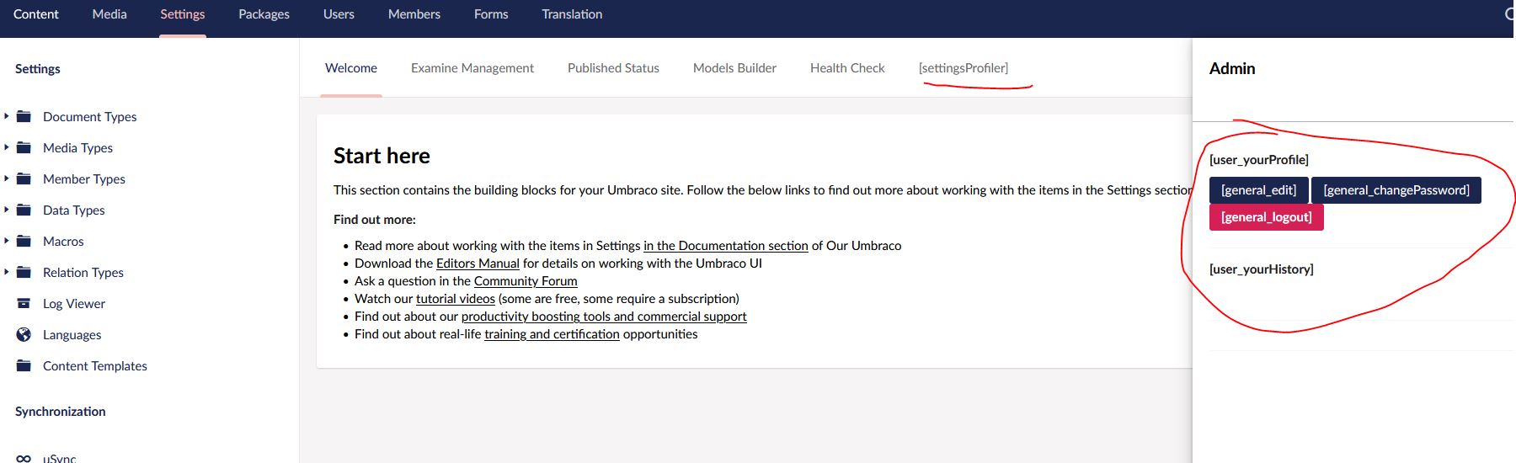Open the Relation Types folder icon

click(x=24, y=272)
